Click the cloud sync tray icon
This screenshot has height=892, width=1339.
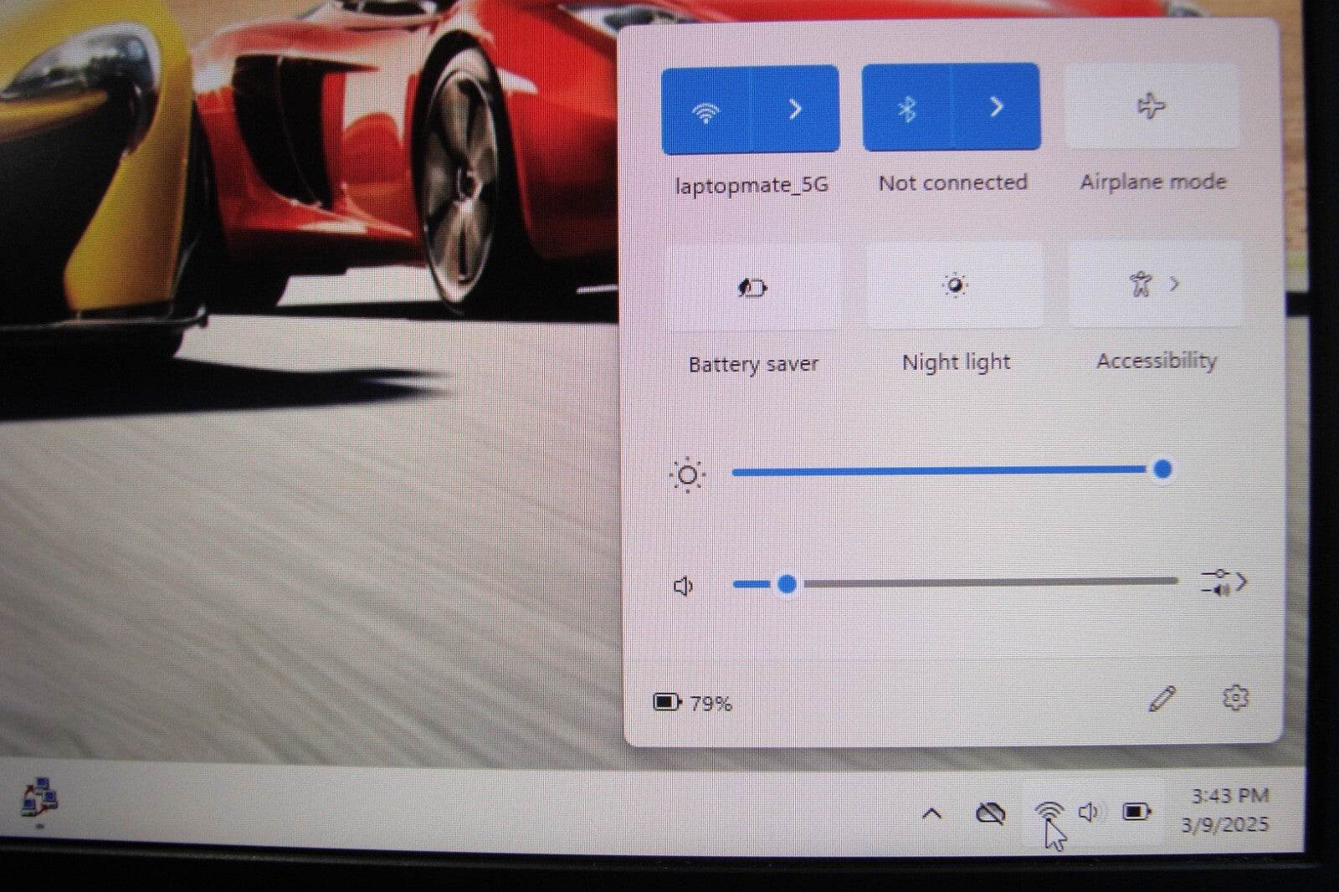[x=991, y=813]
